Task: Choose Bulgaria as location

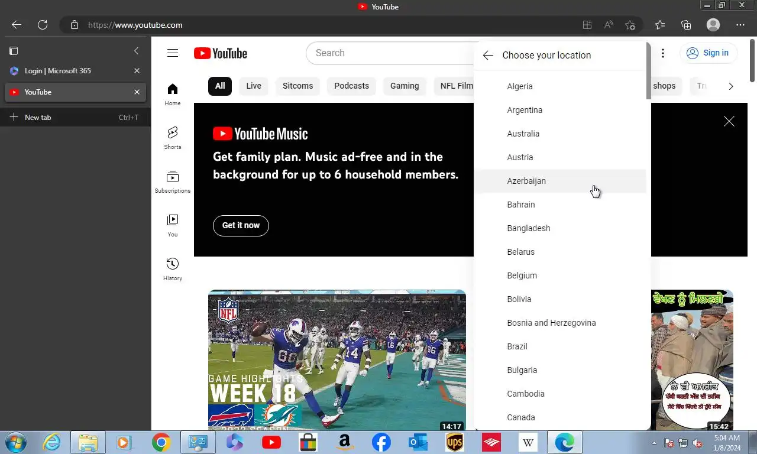Action: coord(560,370)
